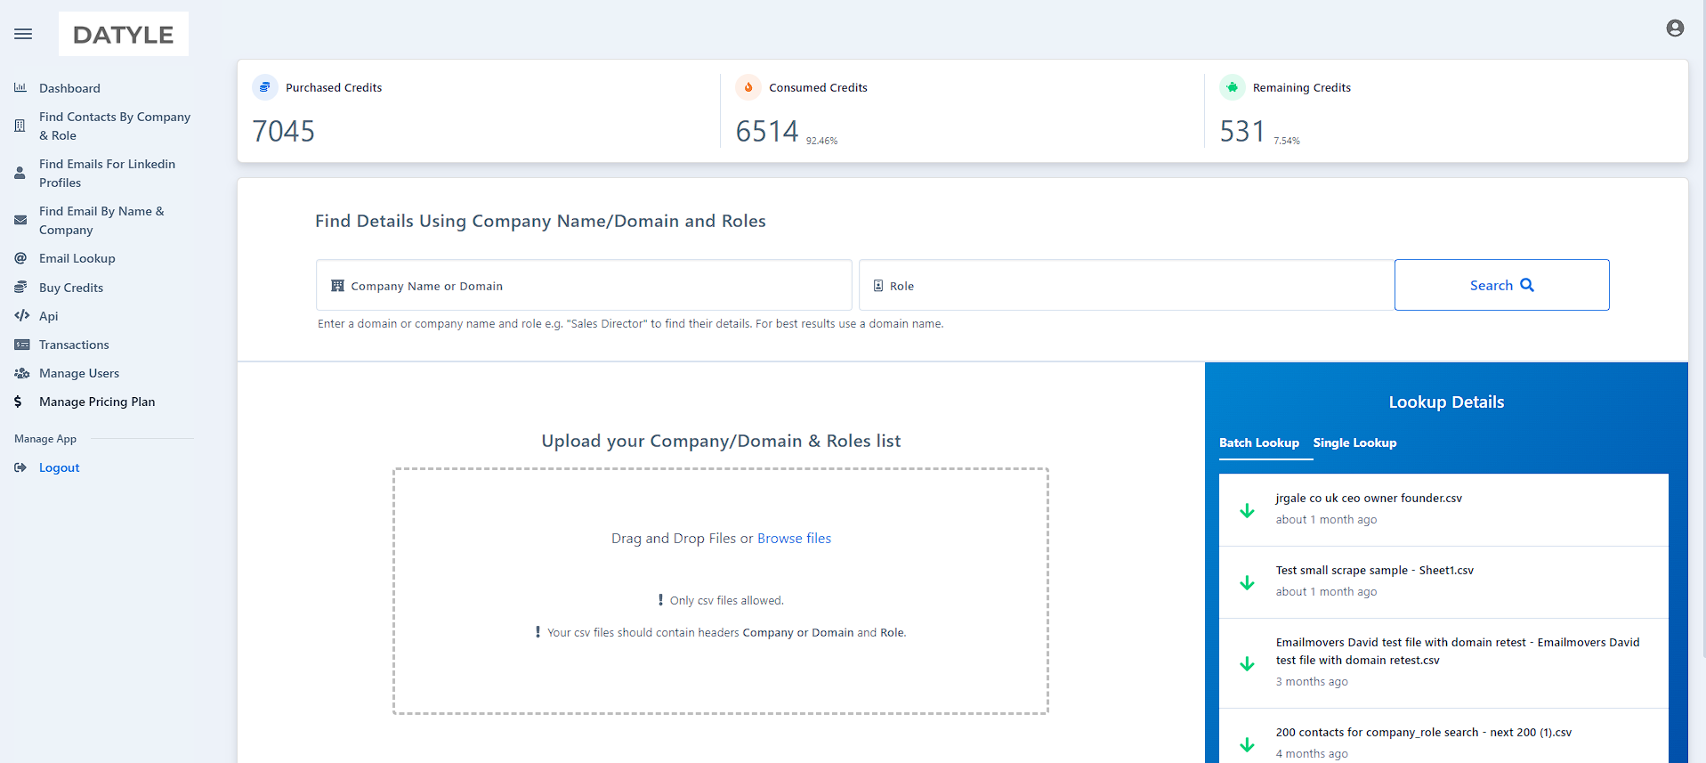The height and width of the screenshot is (763, 1706).
Task: Log out using the Logout link
Action: click(x=59, y=467)
